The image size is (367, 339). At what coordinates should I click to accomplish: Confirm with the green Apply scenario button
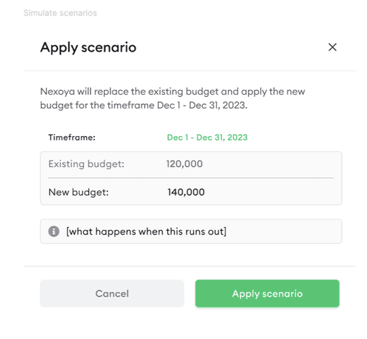[267, 293]
